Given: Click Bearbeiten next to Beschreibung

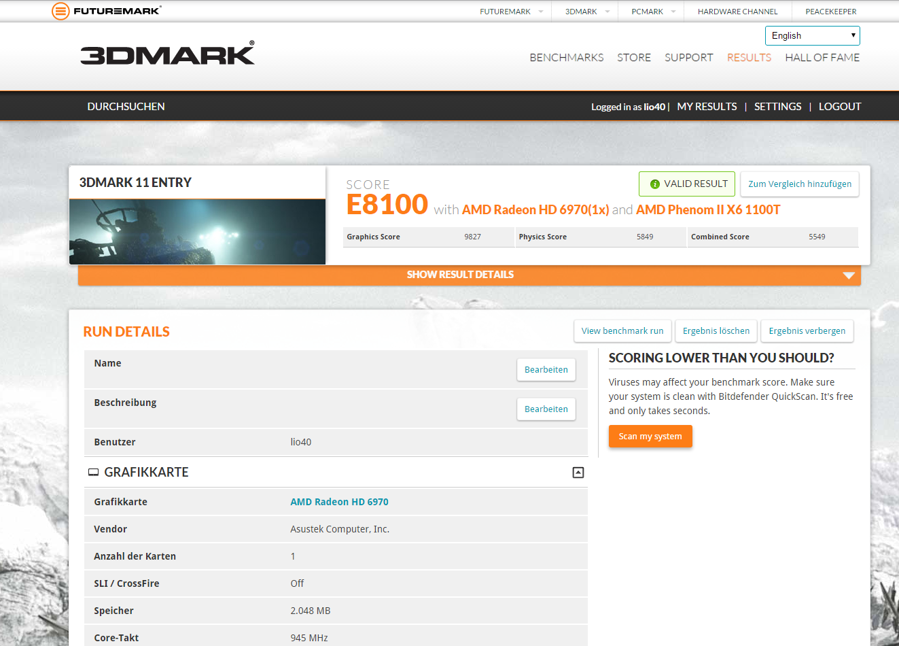Looking at the screenshot, I should 546,409.
